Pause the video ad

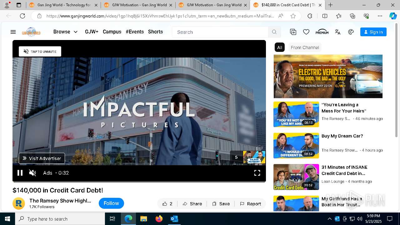20,173
